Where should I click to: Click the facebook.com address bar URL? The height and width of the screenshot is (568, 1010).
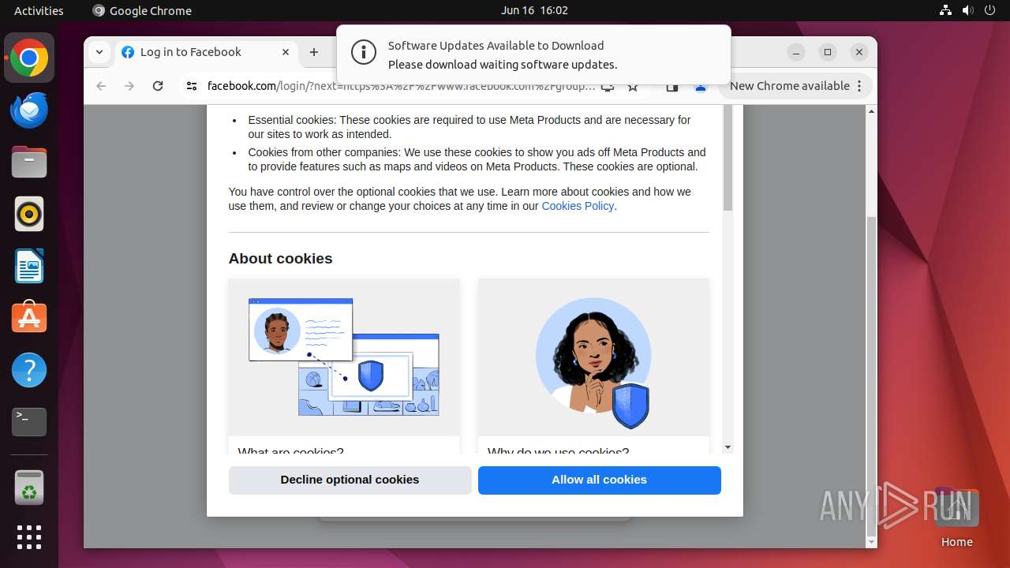(x=401, y=86)
